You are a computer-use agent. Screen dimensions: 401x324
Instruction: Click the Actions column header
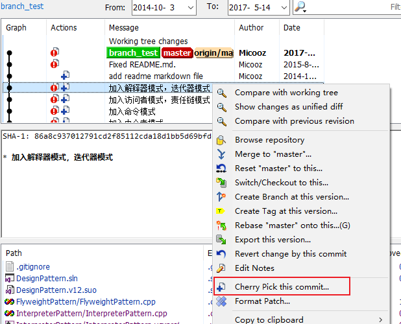click(64, 28)
